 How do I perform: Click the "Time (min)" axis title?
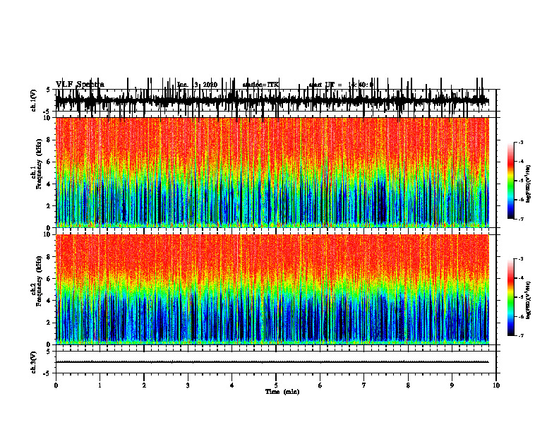pyautogui.click(x=282, y=392)
